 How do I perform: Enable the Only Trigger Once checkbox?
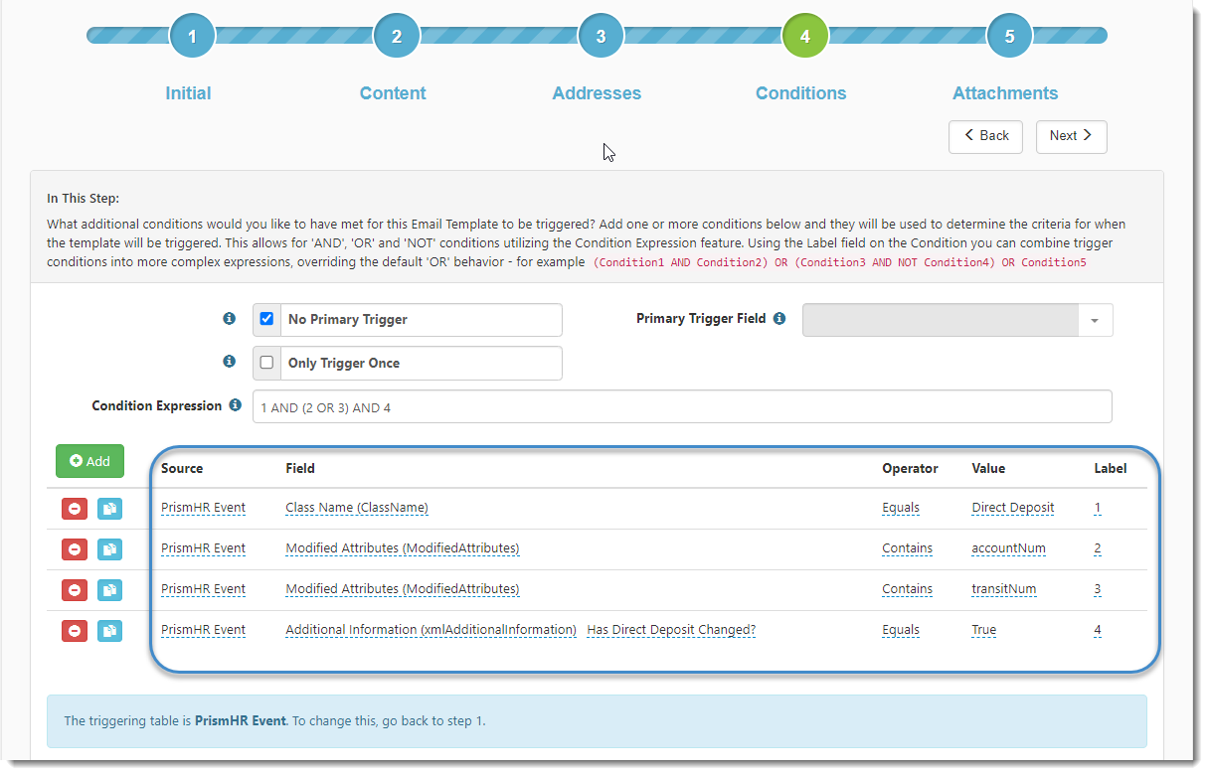click(x=266, y=364)
